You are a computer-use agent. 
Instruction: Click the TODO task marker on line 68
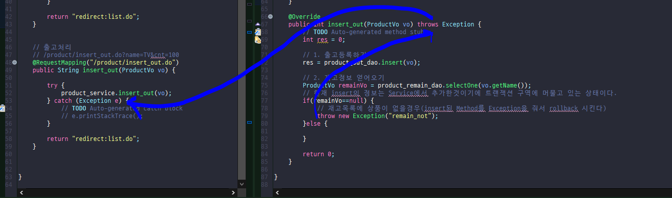point(258,32)
